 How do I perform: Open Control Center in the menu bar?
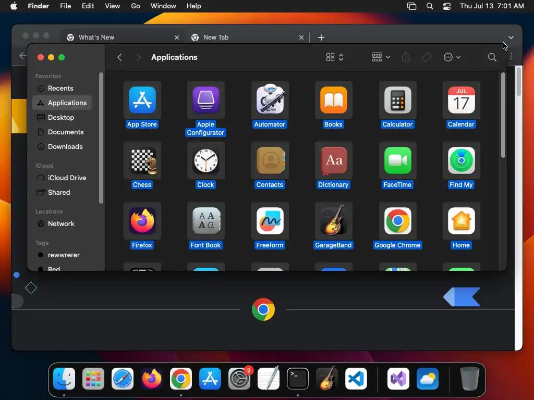coord(447,6)
